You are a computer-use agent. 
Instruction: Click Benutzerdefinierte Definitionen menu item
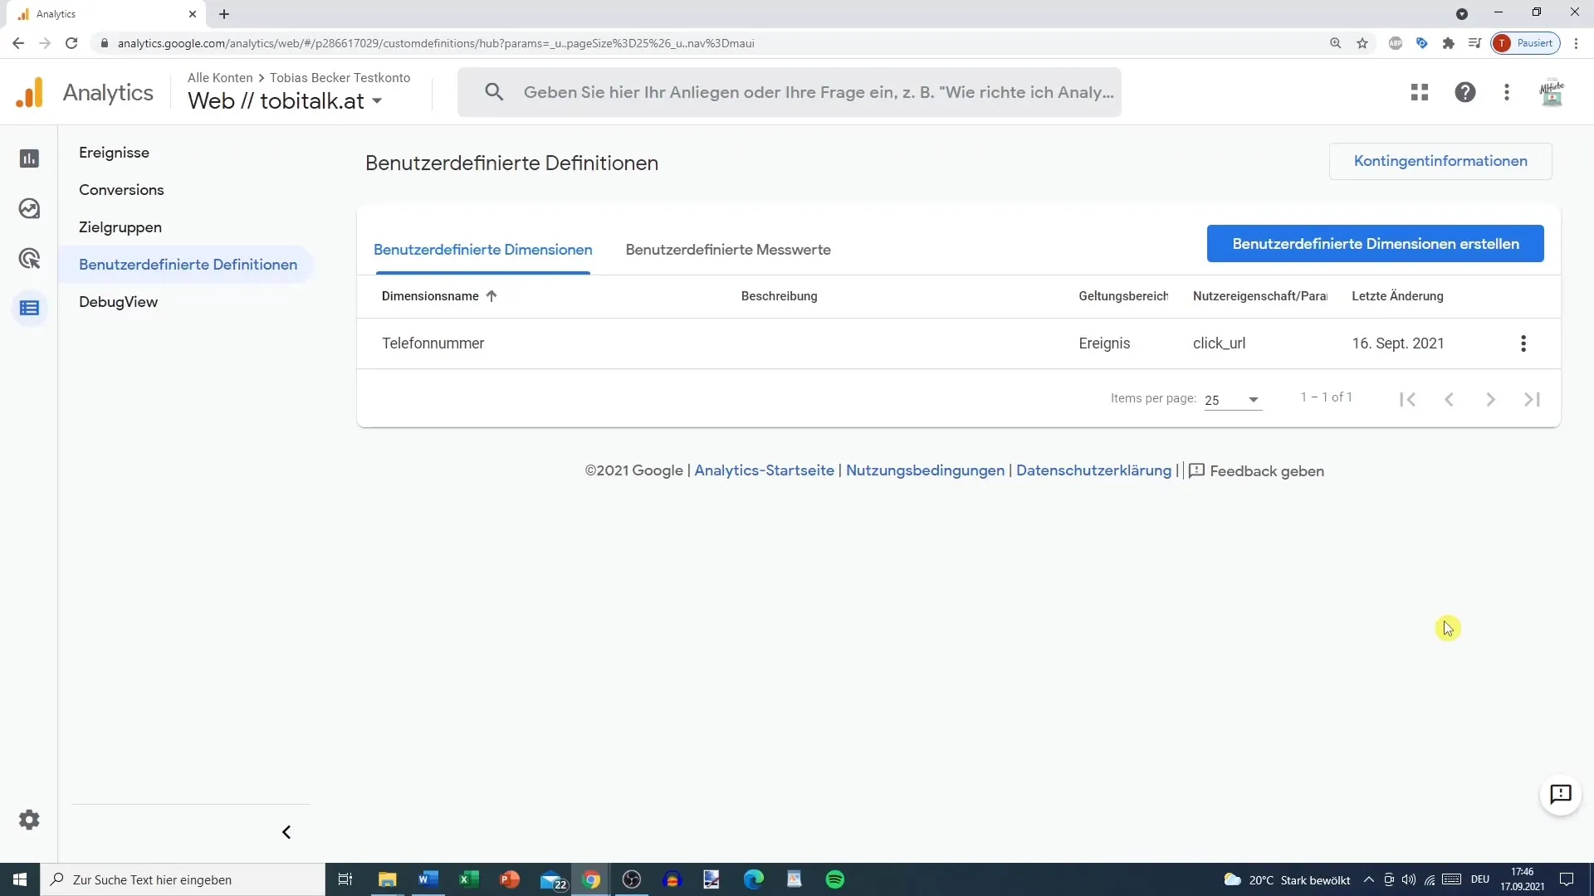[x=188, y=264]
